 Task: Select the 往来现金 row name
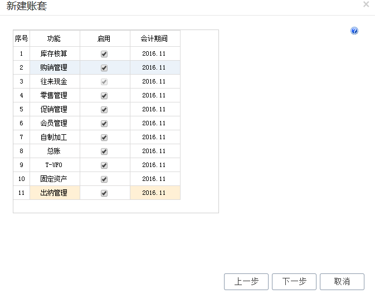point(54,82)
